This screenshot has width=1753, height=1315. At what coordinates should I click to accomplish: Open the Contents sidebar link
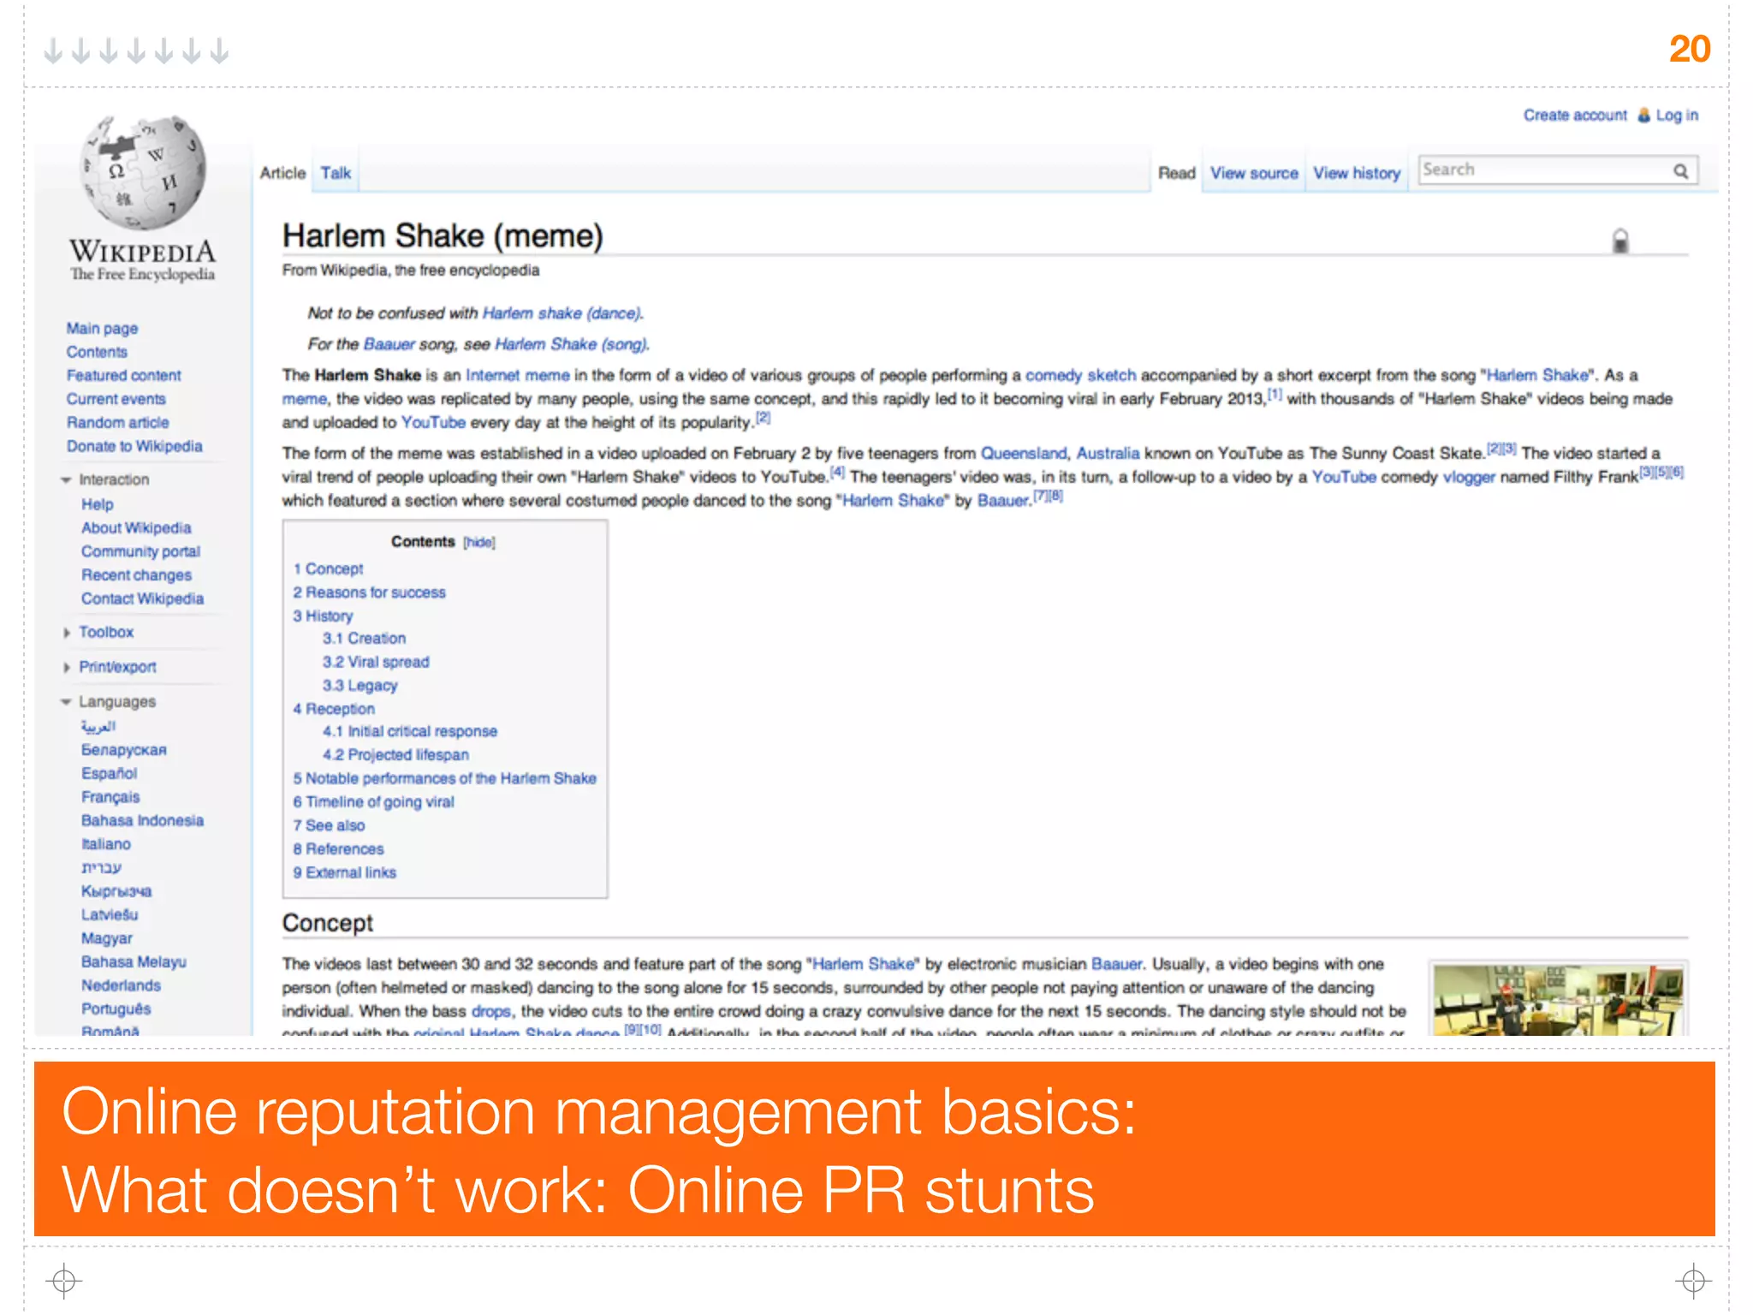point(97,352)
